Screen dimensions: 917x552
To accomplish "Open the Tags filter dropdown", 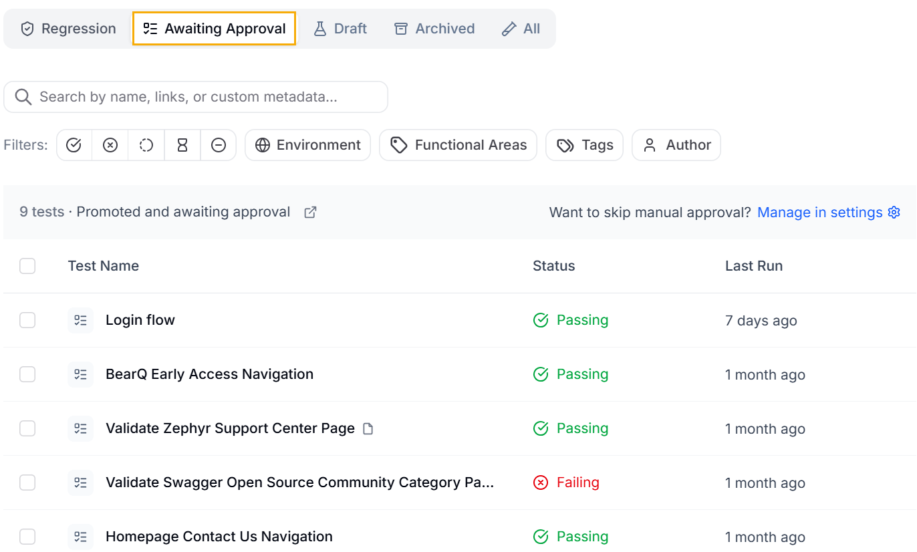I will tap(584, 145).
